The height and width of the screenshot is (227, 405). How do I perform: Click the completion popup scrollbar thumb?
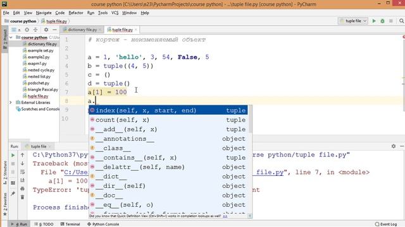pyautogui.click(x=250, y=119)
